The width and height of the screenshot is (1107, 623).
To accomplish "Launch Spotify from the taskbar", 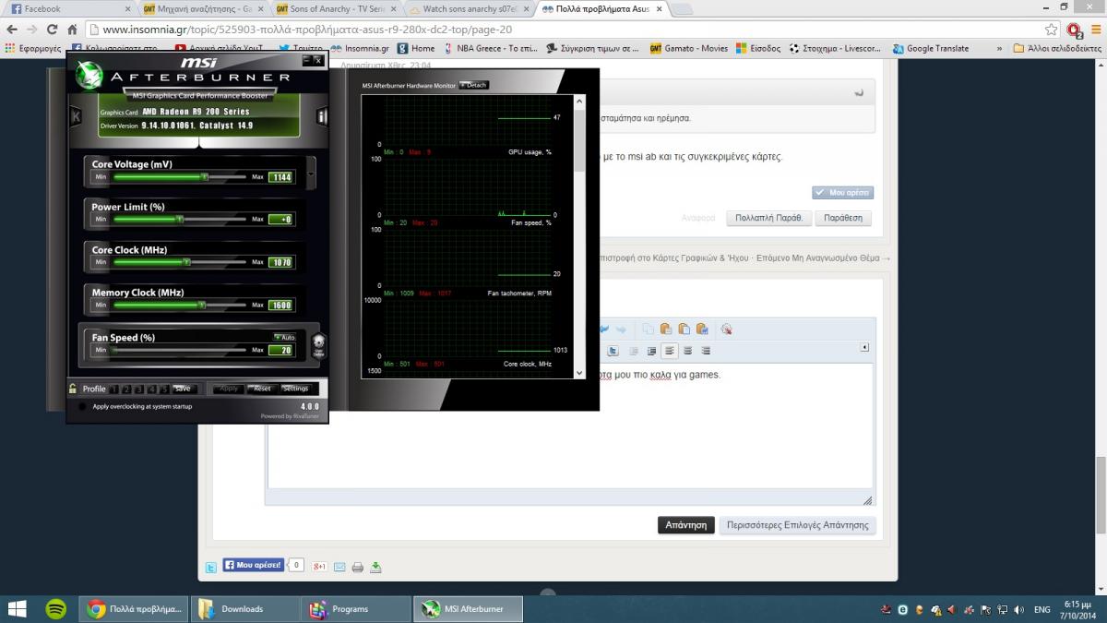I will coord(55,609).
